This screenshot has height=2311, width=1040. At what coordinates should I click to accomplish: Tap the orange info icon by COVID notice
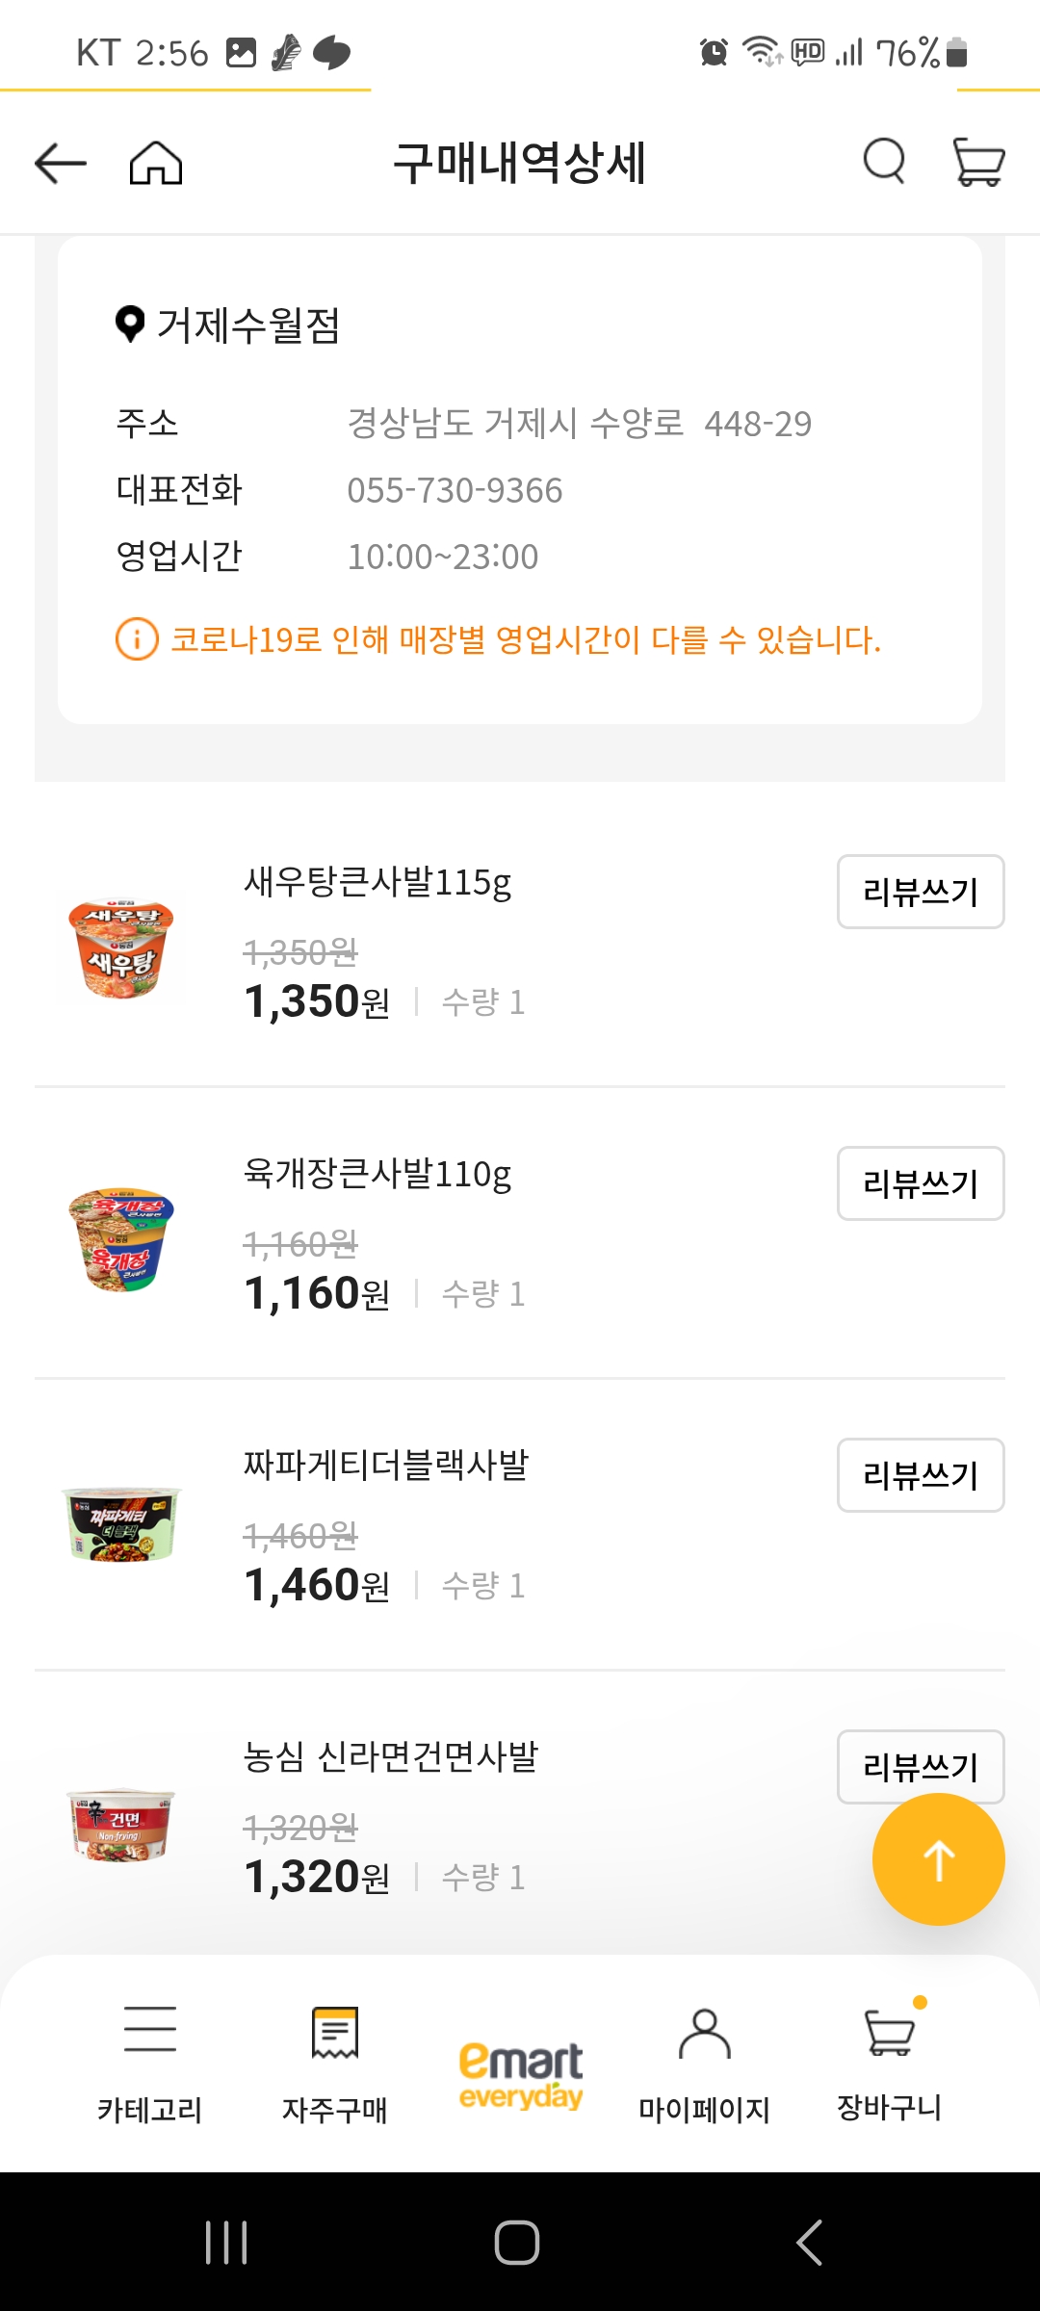137,639
